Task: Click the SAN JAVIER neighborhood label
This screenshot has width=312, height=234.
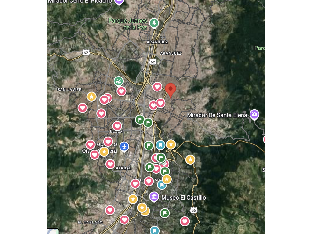Action: click(x=69, y=90)
